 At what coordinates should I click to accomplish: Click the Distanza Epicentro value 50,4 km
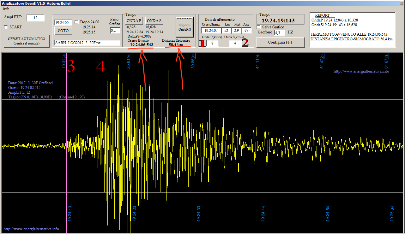pos(176,45)
